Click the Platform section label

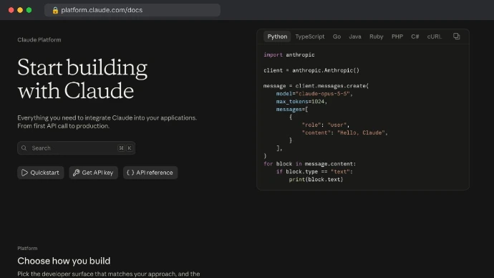[x=27, y=249]
